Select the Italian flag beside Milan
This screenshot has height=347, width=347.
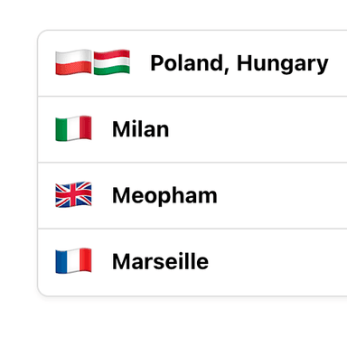73,128
